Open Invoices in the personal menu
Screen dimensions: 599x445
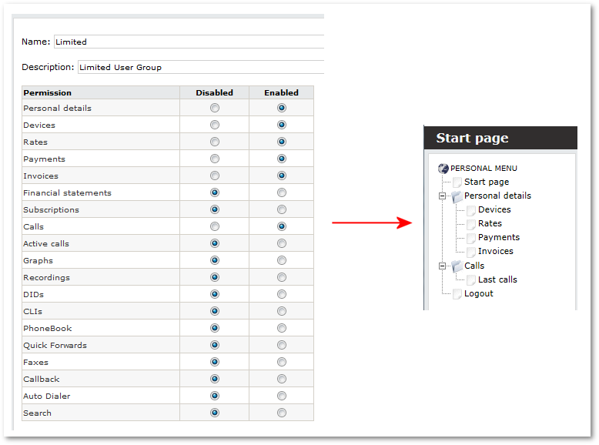click(x=495, y=251)
